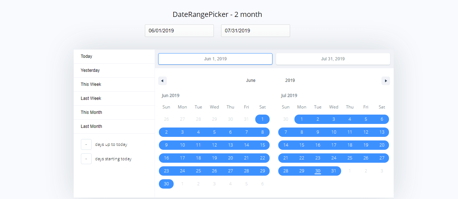This screenshot has height=199, width=458.
Task: Click the Wed header in Jun 2019
Action: [214, 107]
